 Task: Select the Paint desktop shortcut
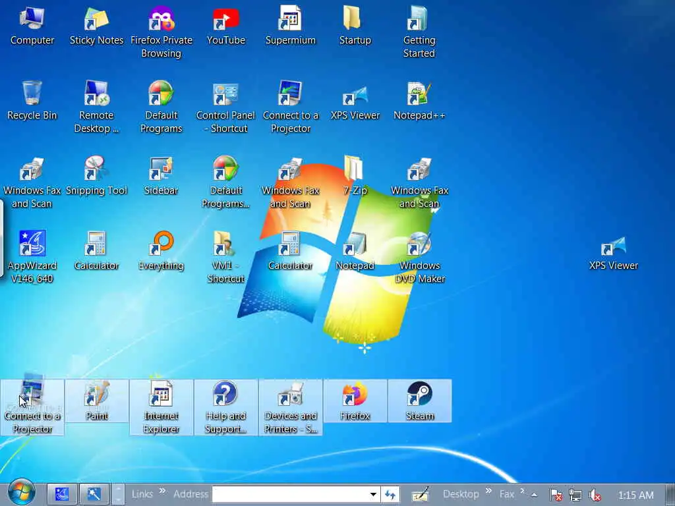pos(96,401)
